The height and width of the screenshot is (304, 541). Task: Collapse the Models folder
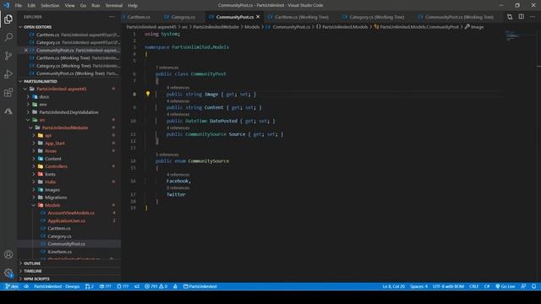coord(34,205)
